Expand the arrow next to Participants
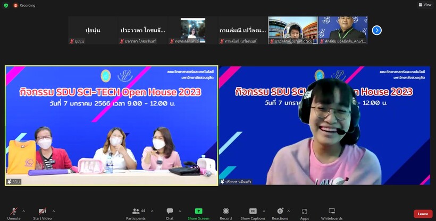 [x=152, y=211]
